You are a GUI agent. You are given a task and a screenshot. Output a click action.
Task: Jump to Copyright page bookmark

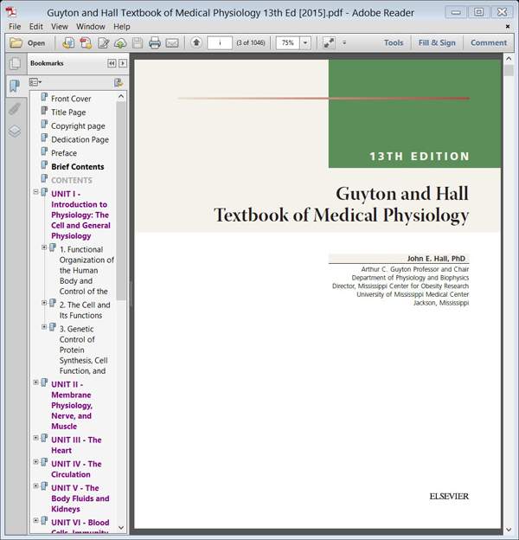click(x=78, y=126)
